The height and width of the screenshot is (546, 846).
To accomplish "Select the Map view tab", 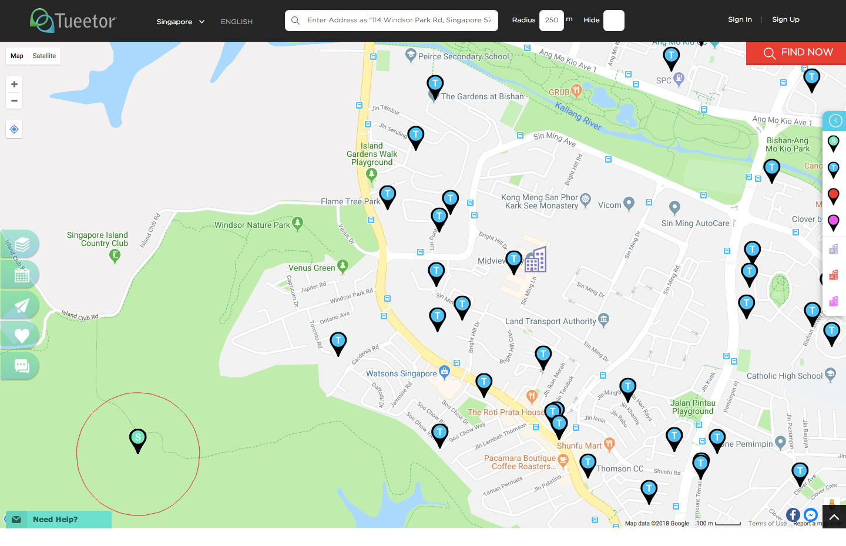I will 17,56.
